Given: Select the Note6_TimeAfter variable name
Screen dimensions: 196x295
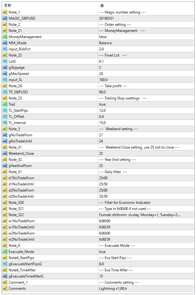Looking at the screenshot, I should [22, 270].
